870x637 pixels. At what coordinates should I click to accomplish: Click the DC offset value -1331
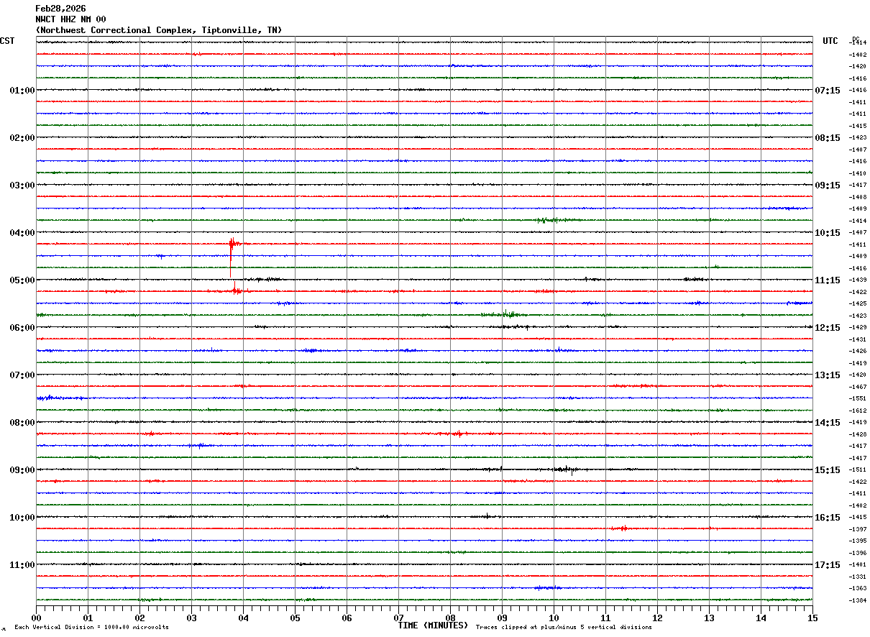tap(857, 577)
